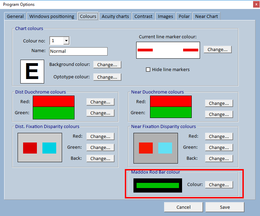Change Near Duochrome Red colour
The height and width of the screenshot is (216, 260).
click(219, 103)
